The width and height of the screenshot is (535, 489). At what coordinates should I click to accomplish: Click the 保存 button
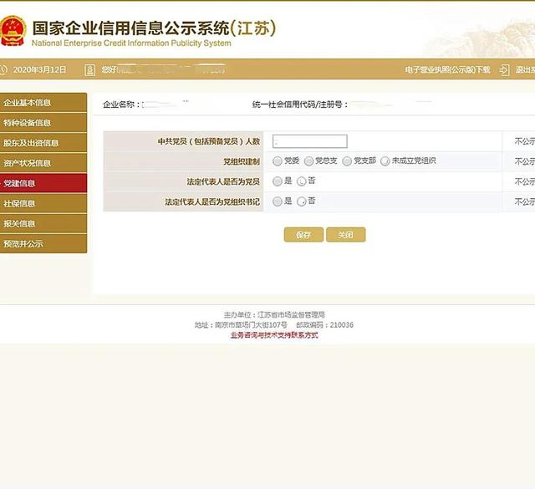pos(303,235)
